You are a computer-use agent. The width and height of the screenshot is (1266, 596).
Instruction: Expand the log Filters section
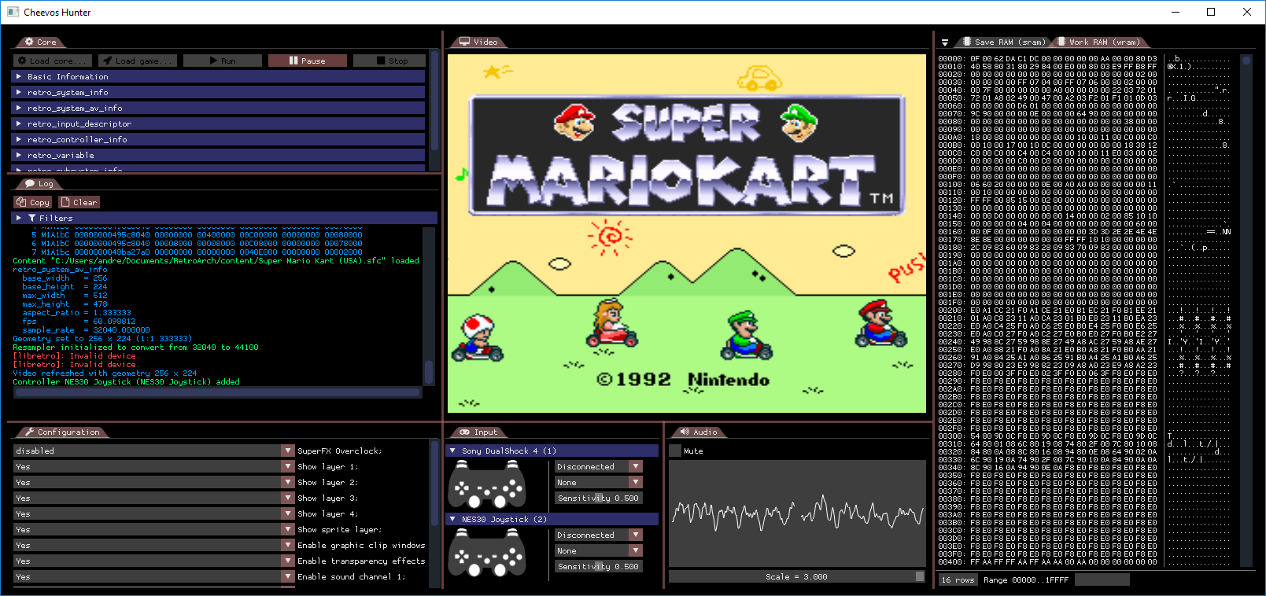pos(224,218)
